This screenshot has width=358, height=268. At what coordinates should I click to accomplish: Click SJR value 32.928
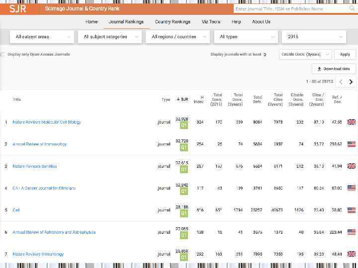click(x=182, y=119)
